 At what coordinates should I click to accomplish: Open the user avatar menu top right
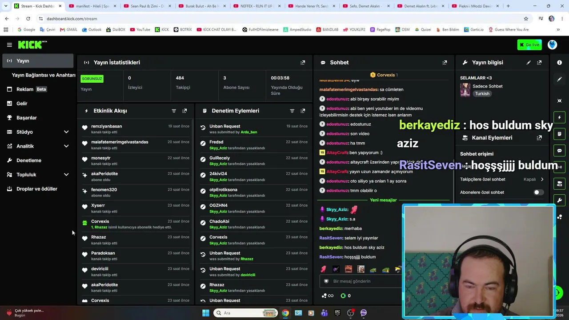tap(553, 44)
